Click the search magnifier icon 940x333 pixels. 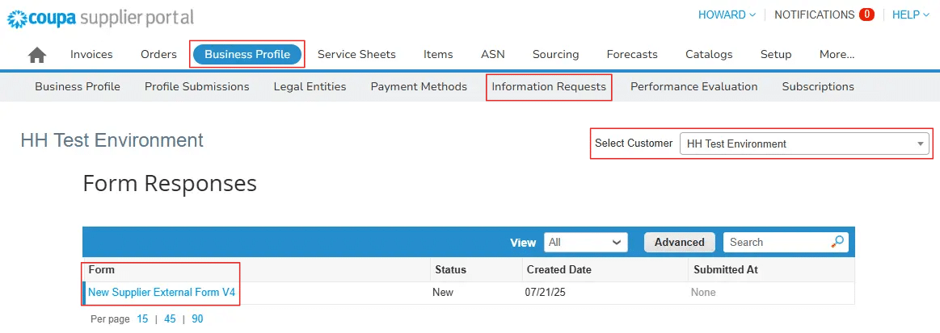(837, 242)
